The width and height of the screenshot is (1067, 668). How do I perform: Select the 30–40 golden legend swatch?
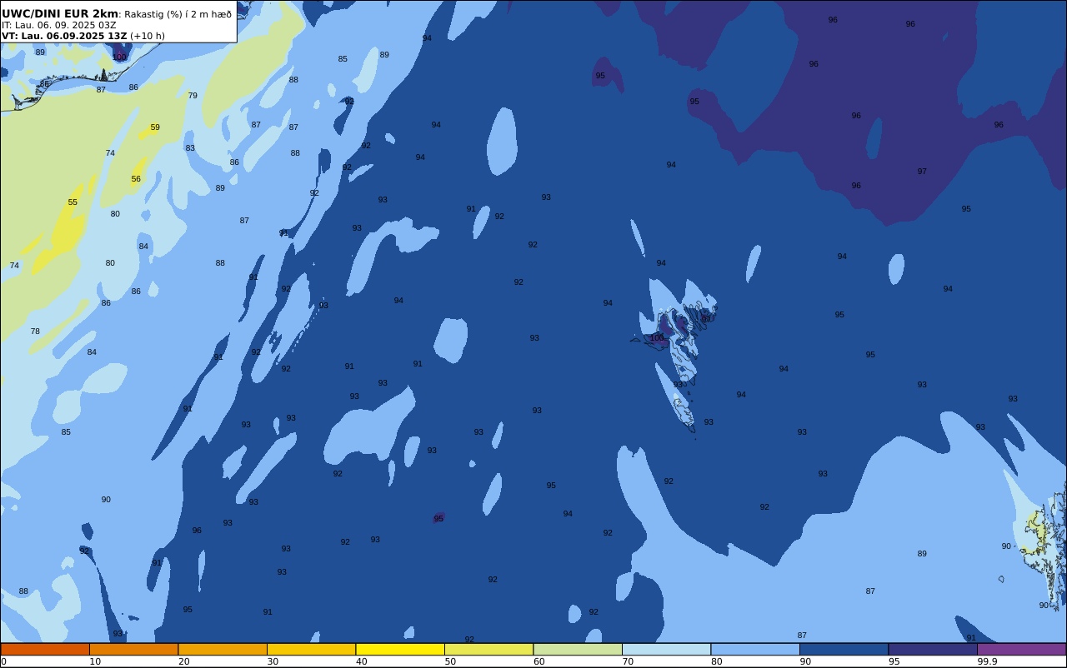(311, 649)
